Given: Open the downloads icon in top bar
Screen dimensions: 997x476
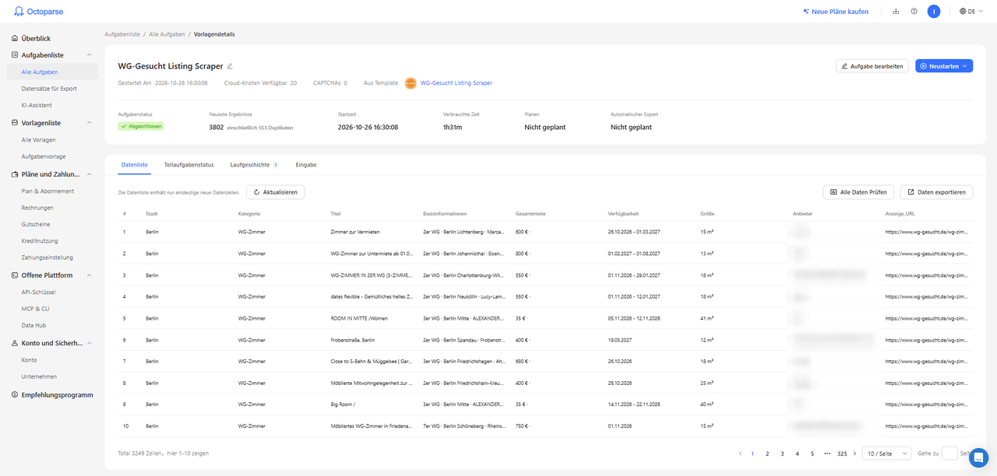Looking at the screenshot, I should tap(896, 12).
